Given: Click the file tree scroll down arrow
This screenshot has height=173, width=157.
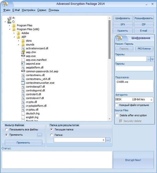Looking at the screenshot, I should [x=110, y=119].
